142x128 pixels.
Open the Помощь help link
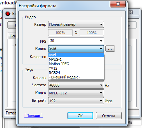[34, 115]
